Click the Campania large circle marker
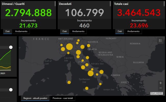This screenshot has width=166, height=102. [91, 73]
